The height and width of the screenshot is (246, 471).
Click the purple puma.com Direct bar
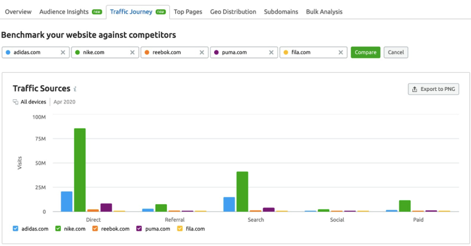(x=106, y=208)
